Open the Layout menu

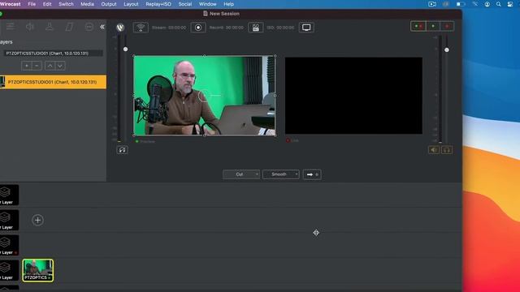[x=131, y=4]
